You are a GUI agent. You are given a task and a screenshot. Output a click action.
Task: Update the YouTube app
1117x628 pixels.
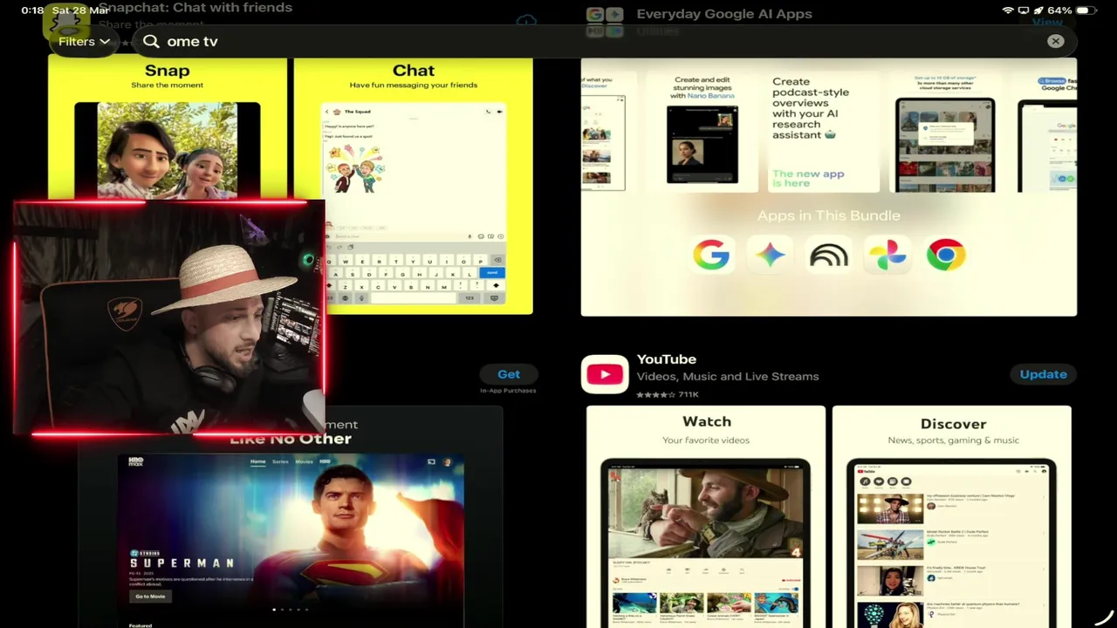[1043, 374]
